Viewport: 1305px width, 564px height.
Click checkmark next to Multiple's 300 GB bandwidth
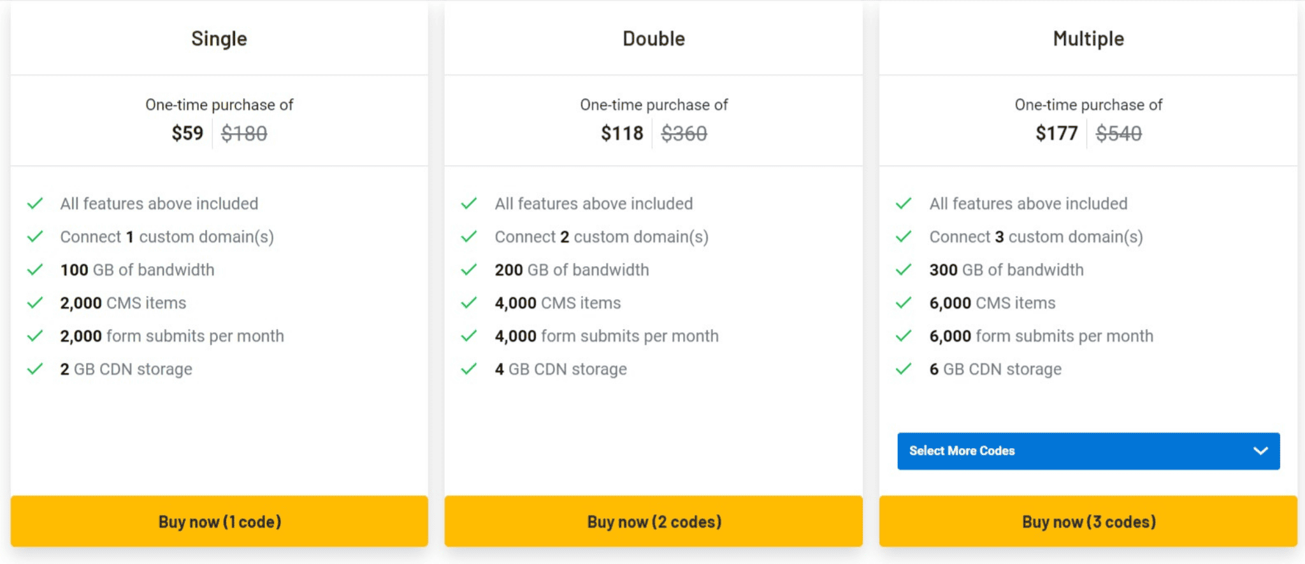coord(904,270)
